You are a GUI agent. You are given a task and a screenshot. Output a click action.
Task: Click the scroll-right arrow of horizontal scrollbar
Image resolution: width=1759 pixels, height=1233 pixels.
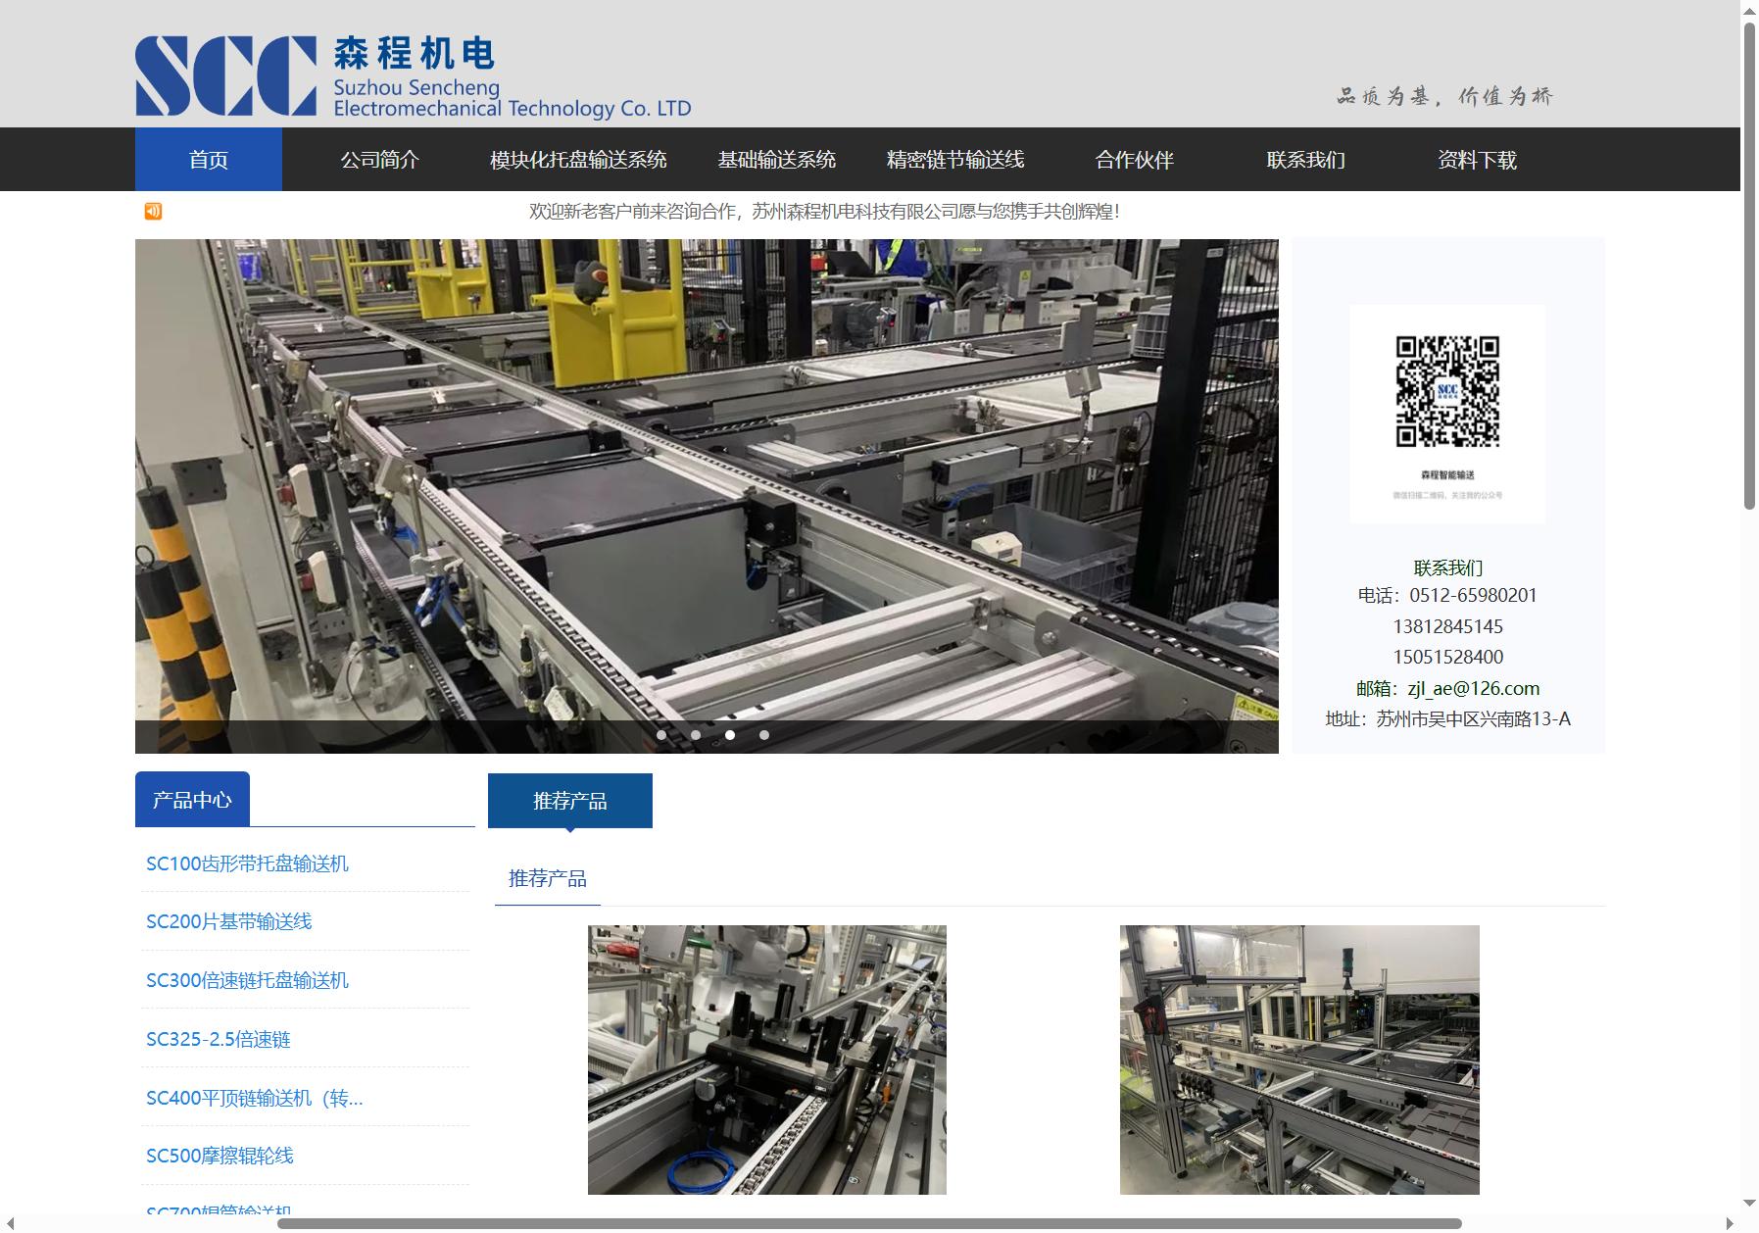pyautogui.click(x=1730, y=1223)
